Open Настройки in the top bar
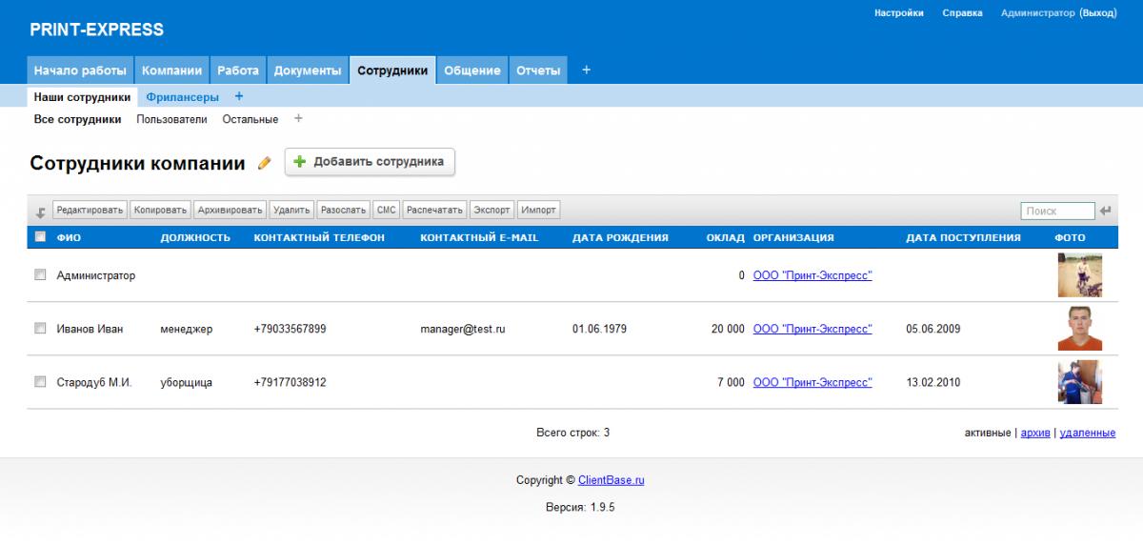 point(898,13)
